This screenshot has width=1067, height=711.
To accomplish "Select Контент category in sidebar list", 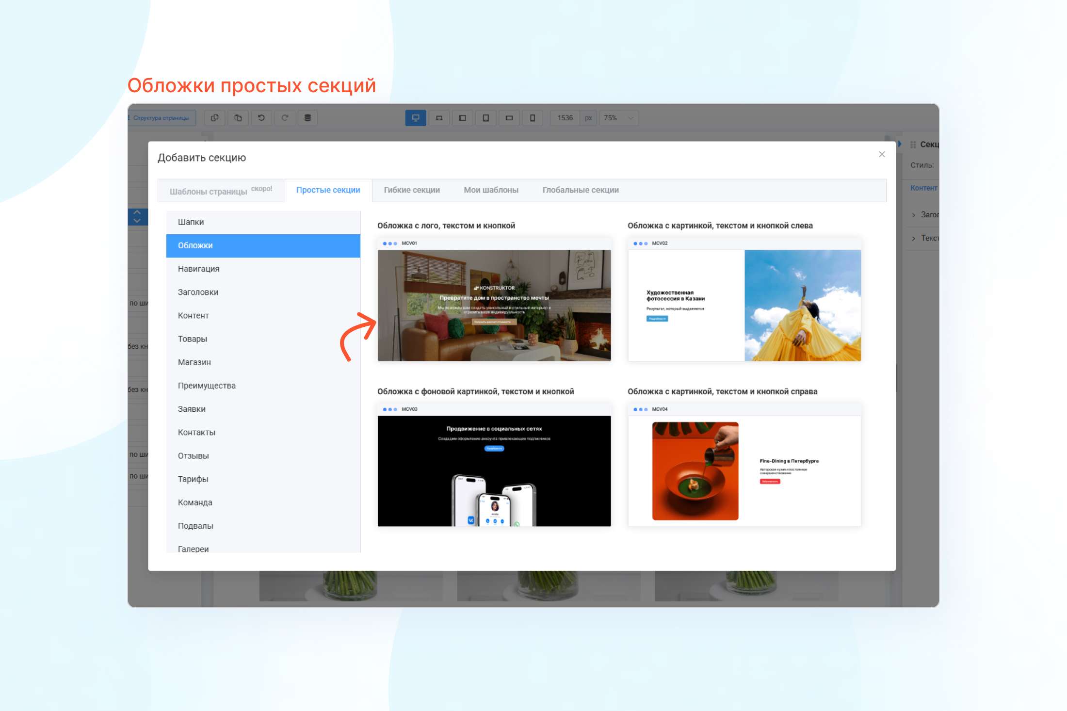I will [263, 315].
